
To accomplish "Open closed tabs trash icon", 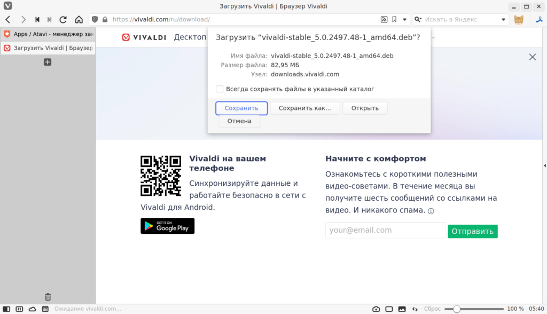I will [x=48, y=297].
